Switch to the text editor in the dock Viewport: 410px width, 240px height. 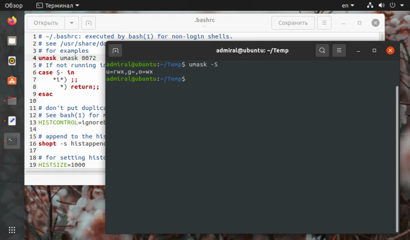[12, 121]
